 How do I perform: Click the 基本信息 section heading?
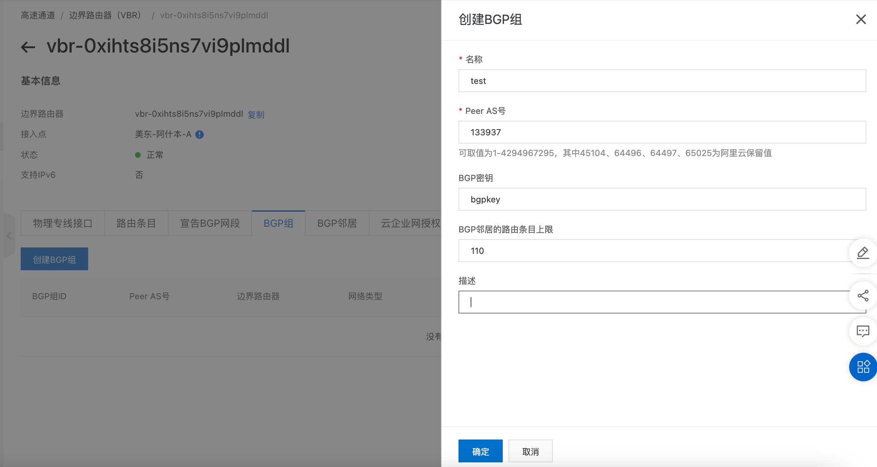coord(41,81)
